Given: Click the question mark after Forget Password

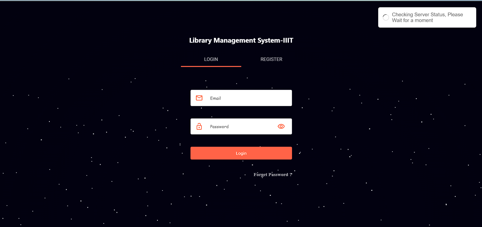Looking at the screenshot, I should [291, 175].
